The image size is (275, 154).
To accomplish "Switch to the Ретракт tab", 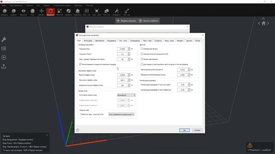I will 180,41.
